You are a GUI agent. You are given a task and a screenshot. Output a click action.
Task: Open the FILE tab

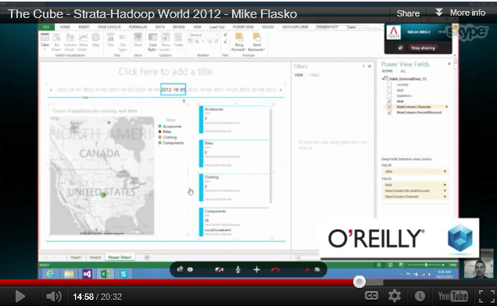pos(46,27)
